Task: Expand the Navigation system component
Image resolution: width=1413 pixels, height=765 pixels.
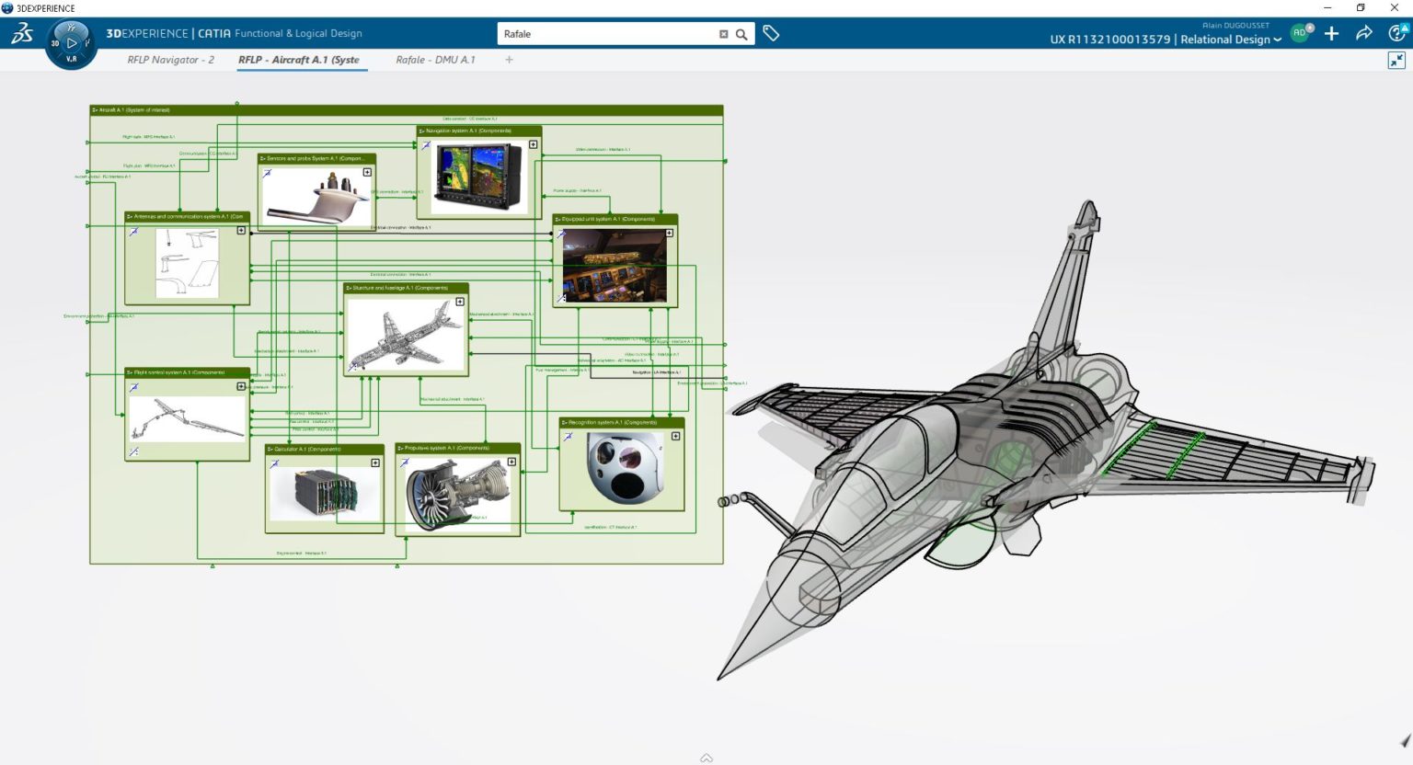Action: (x=533, y=144)
